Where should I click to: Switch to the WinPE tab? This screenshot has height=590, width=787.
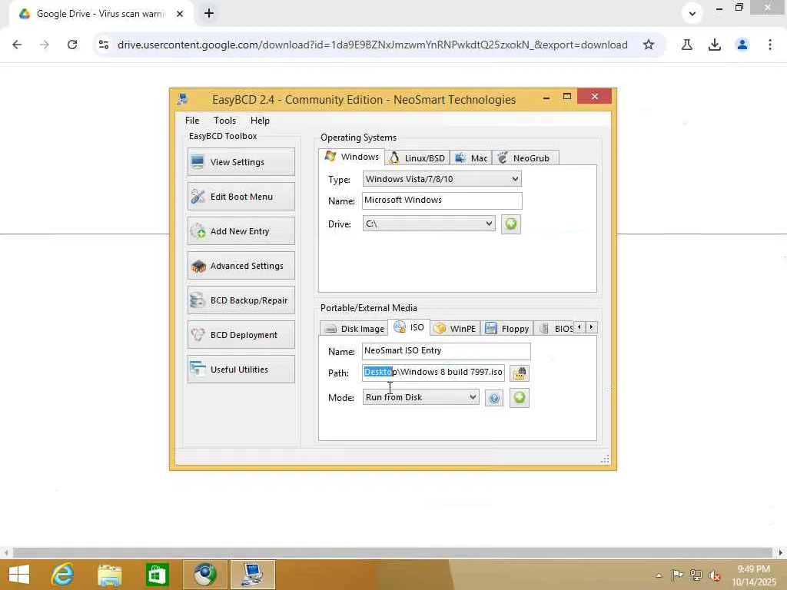pyautogui.click(x=455, y=329)
